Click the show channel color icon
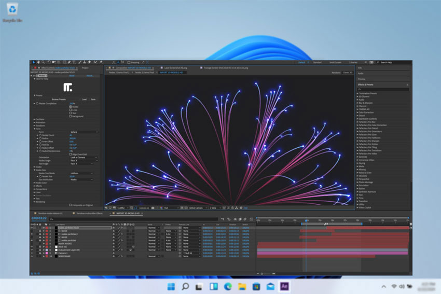This screenshot has height=294, width=441. click(161, 208)
